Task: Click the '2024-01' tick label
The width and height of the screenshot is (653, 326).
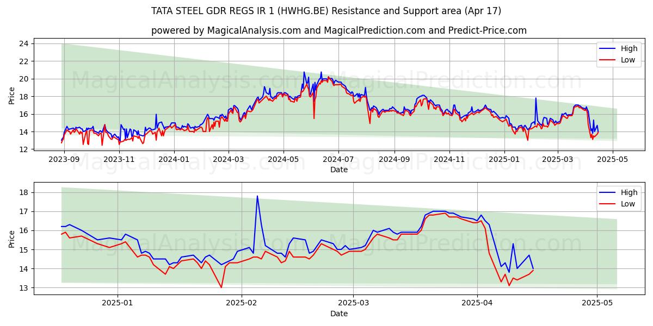Action: [x=174, y=159]
